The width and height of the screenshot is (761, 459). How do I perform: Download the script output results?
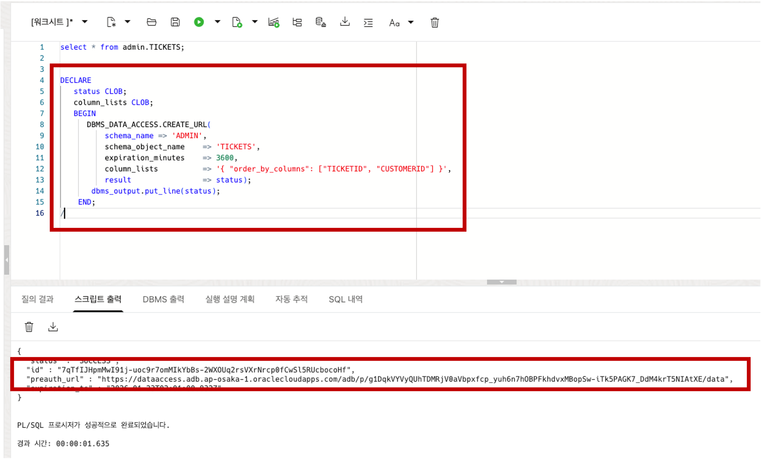[53, 327]
